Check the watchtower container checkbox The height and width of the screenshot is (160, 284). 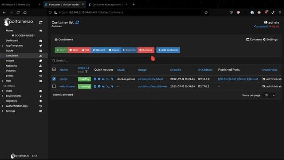pos(54,86)
